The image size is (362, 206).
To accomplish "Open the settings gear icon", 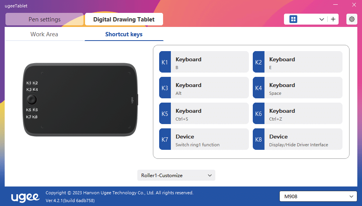I will point(351,19).
